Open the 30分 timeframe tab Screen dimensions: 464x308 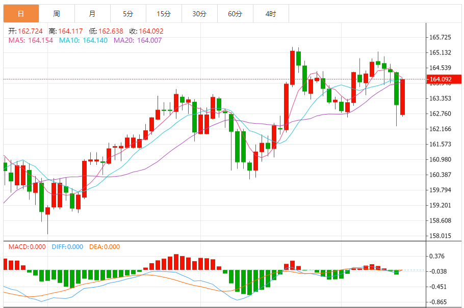199,14
